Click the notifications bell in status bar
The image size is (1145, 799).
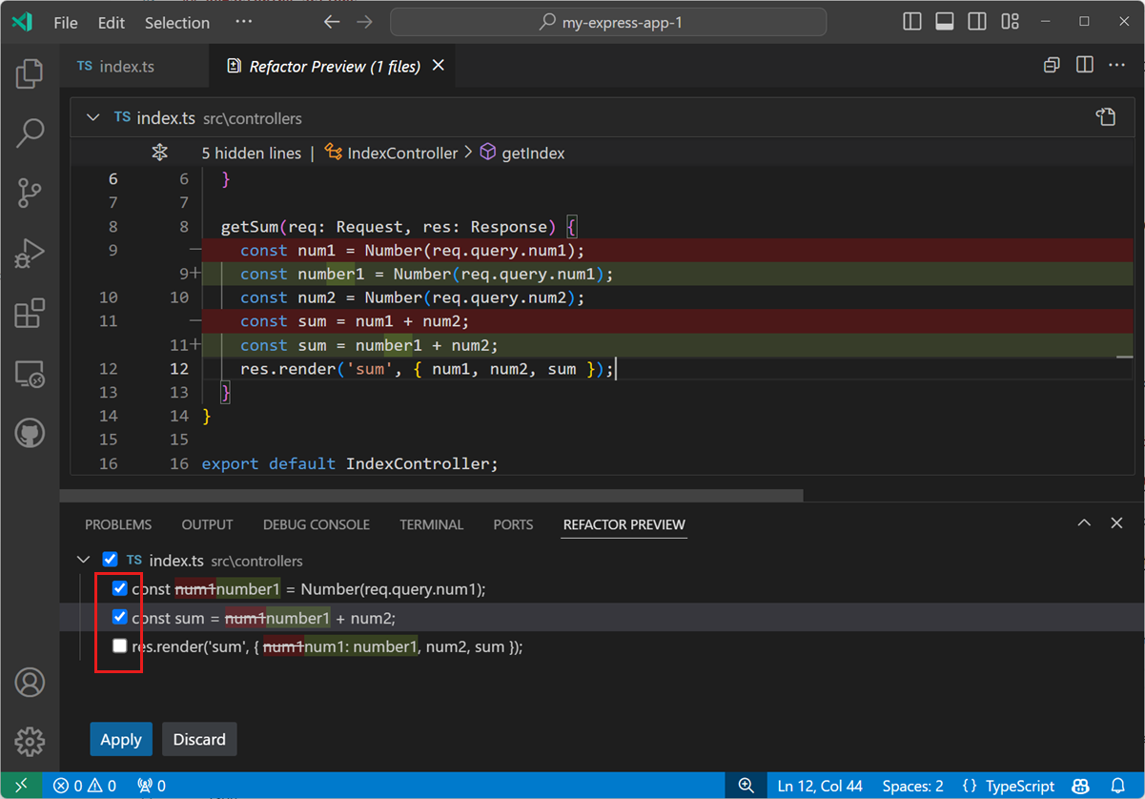(x=1119, y=786)
